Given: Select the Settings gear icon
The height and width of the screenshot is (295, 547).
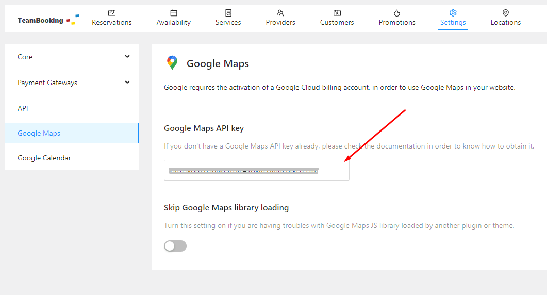Looking at the screenshot, I should [x=453, y=13].
